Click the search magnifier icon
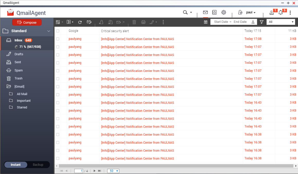The height and width of the screenshot is (174, 298). tap(185, 12)
